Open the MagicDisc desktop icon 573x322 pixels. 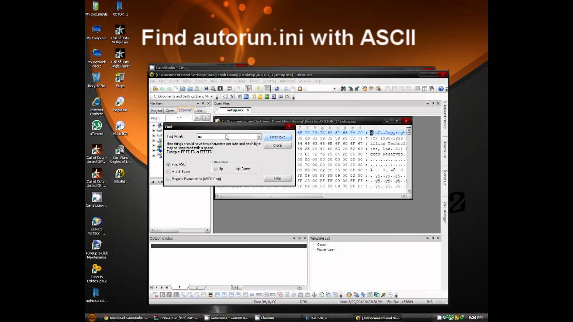[x=120, y=104]
